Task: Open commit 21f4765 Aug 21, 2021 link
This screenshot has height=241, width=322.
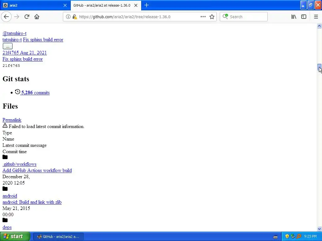Action: click(25, 53)
